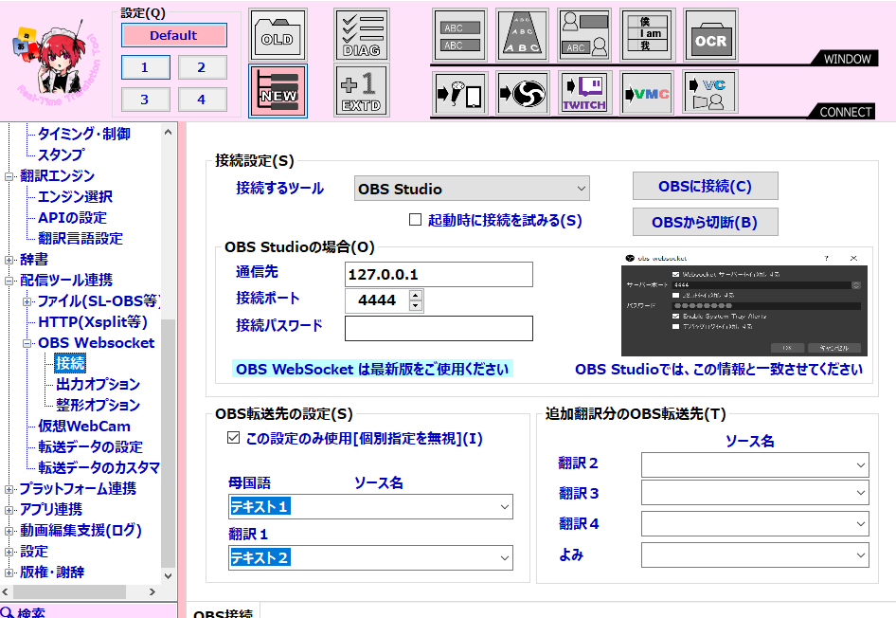Collapse the 翻訳エンジン tree node

click(9, 176)
